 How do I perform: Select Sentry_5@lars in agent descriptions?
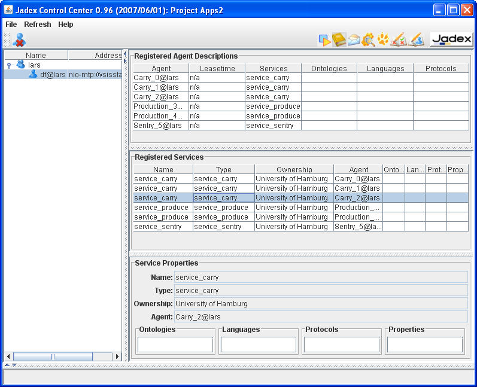(161, 126)
